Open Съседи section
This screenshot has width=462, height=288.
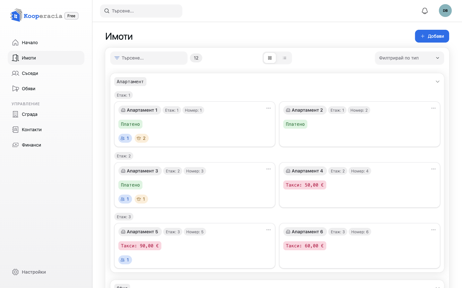coord(46,73)
